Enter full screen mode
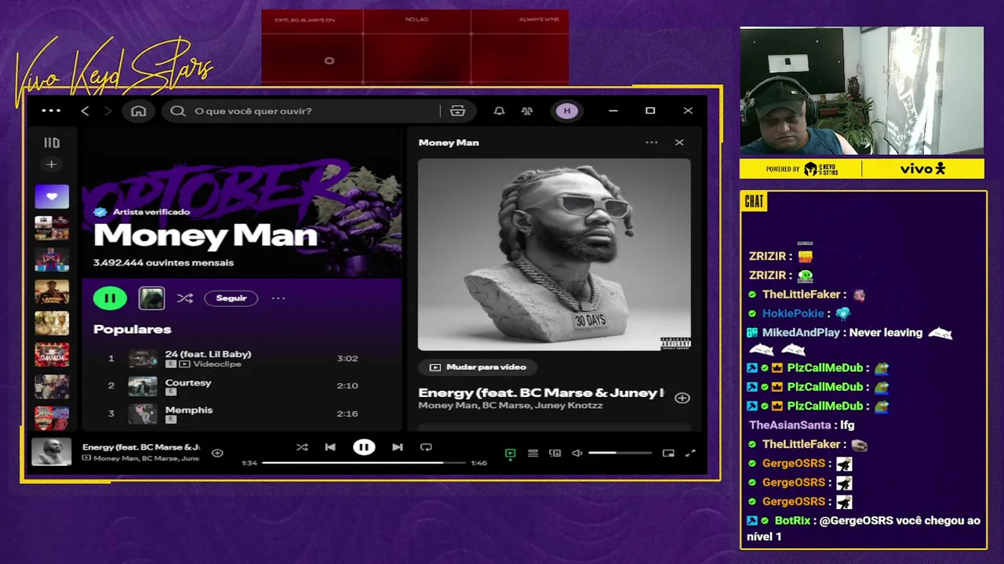The width and height of the screenshot is (1004, 564). click(x=690, y=453)
